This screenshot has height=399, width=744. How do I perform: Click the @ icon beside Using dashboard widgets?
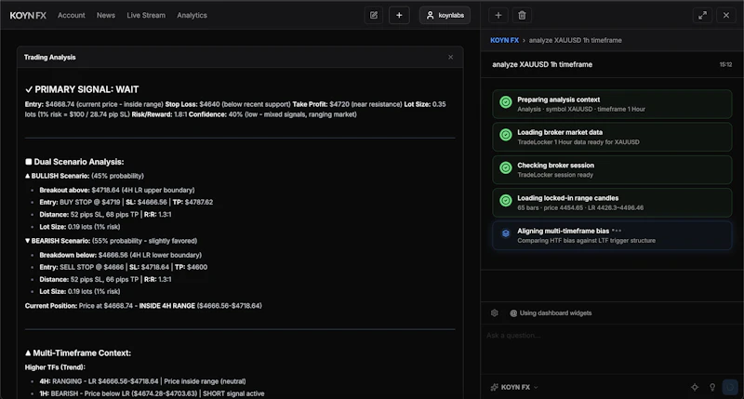point(513,313)
